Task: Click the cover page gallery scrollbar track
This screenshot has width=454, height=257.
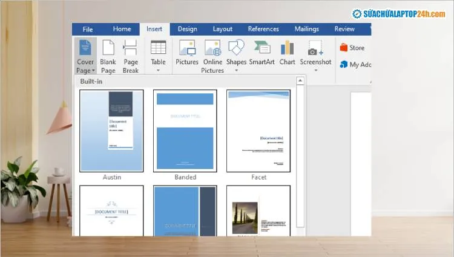Action: 300,156
